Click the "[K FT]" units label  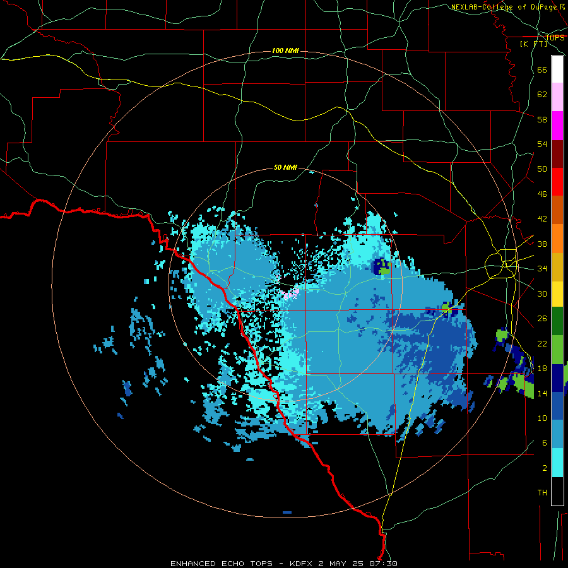pyautogui.click(x=533, y=44)
